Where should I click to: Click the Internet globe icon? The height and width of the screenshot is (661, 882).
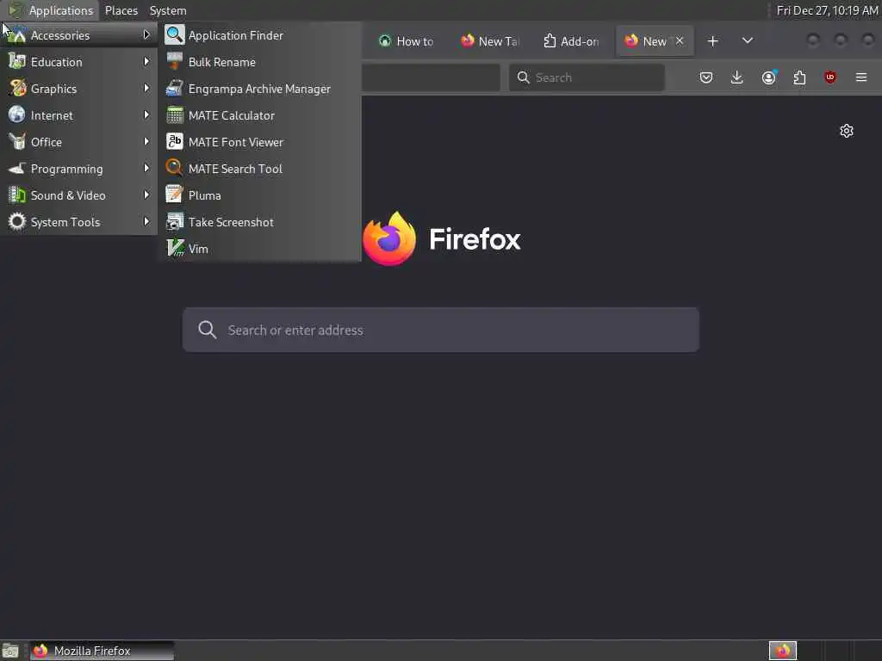[17, 114]
